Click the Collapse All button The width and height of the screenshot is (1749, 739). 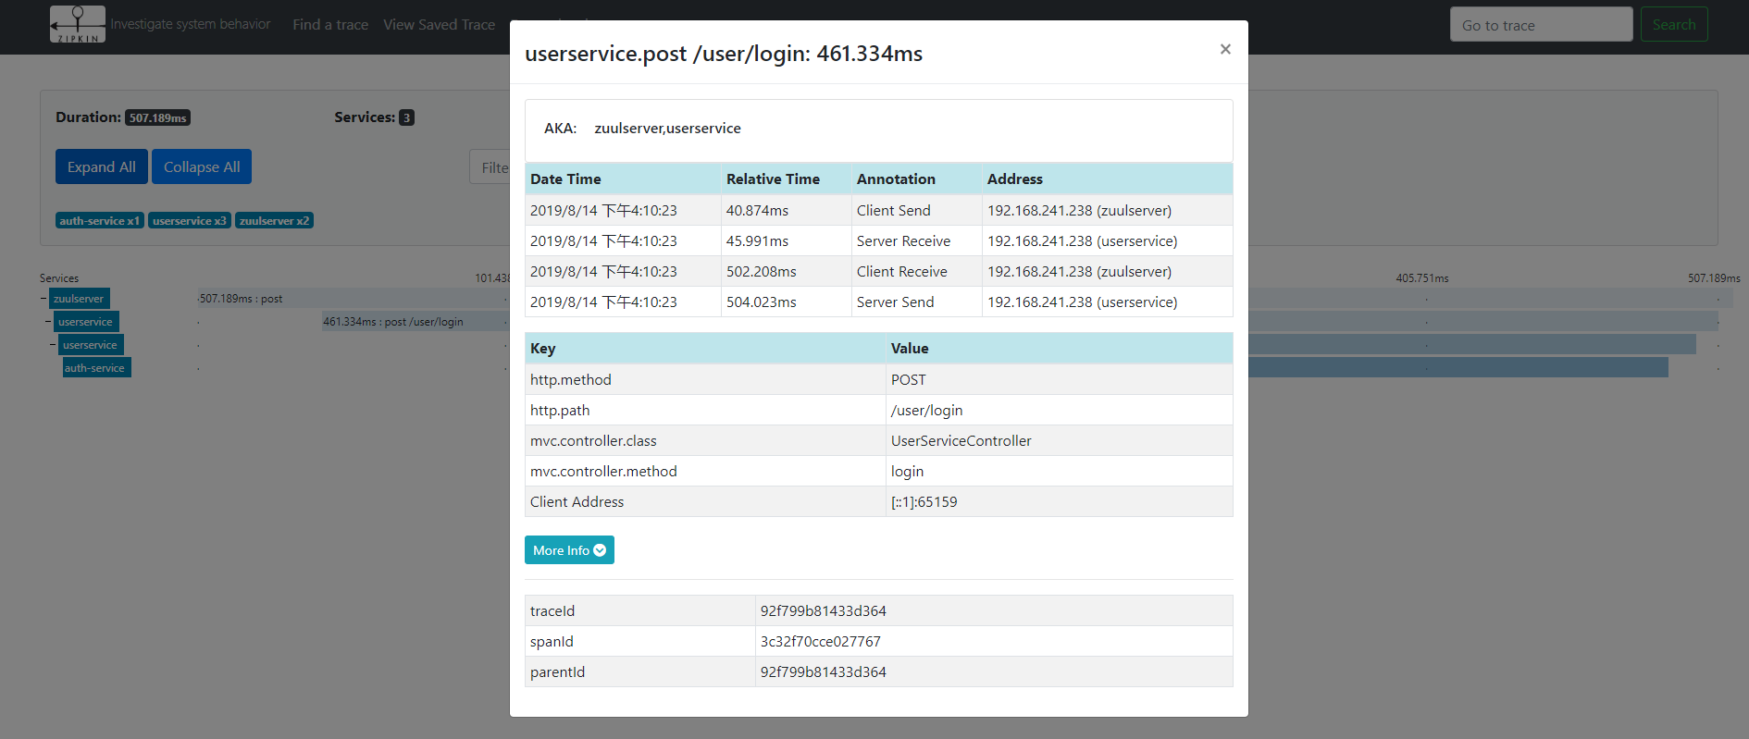coord(202,167)
